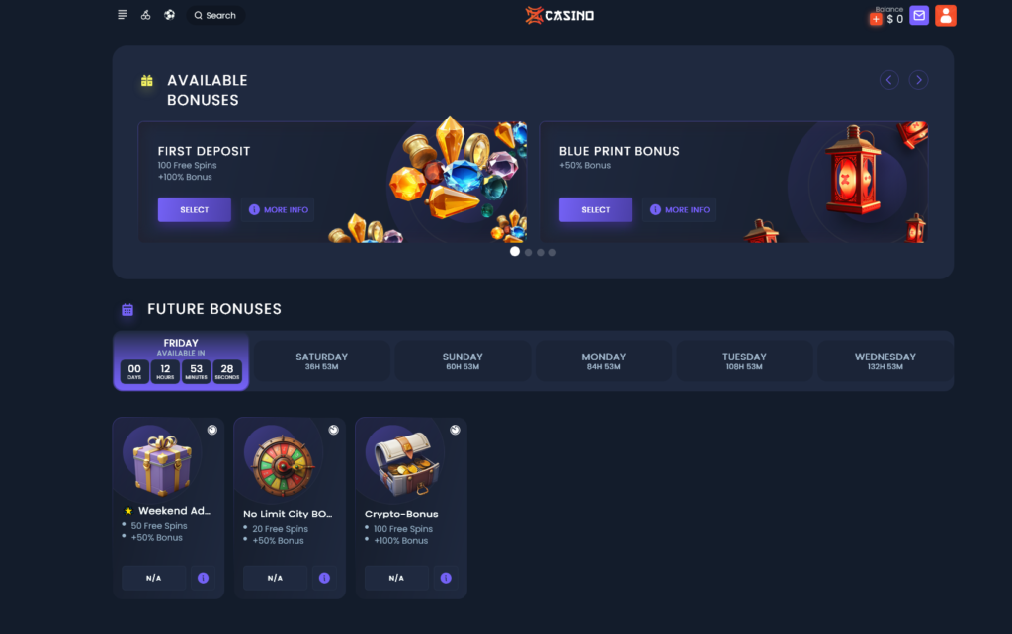Switch to the Monday bonuses tab
Viewport: 1012px width, 634px height.
pos(604,361)
